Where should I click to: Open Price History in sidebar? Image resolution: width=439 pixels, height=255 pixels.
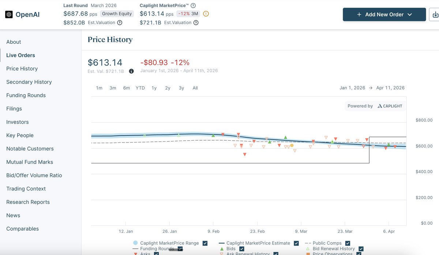click(22, 69)
